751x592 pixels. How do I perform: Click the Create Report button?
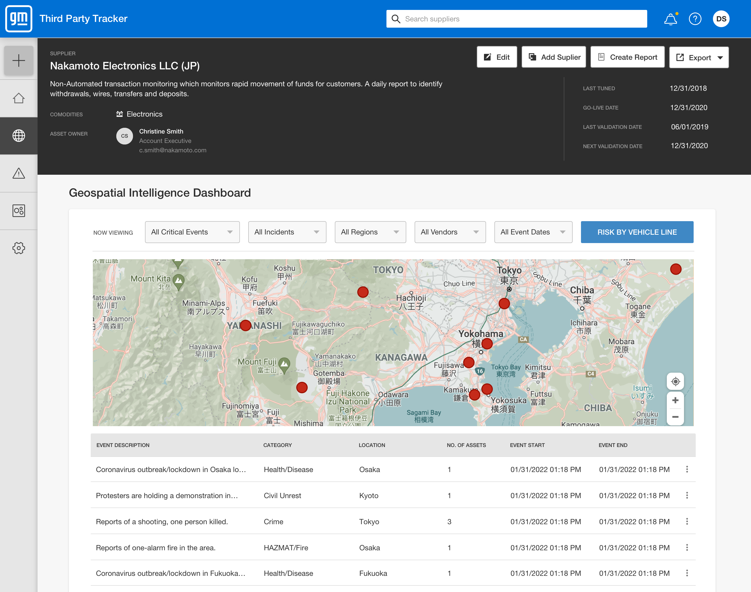629,57
